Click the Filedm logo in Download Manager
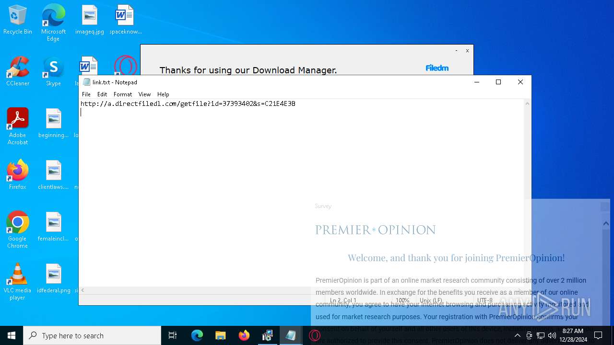The width and height of the screenshot is (614, 345). point(437,68)
